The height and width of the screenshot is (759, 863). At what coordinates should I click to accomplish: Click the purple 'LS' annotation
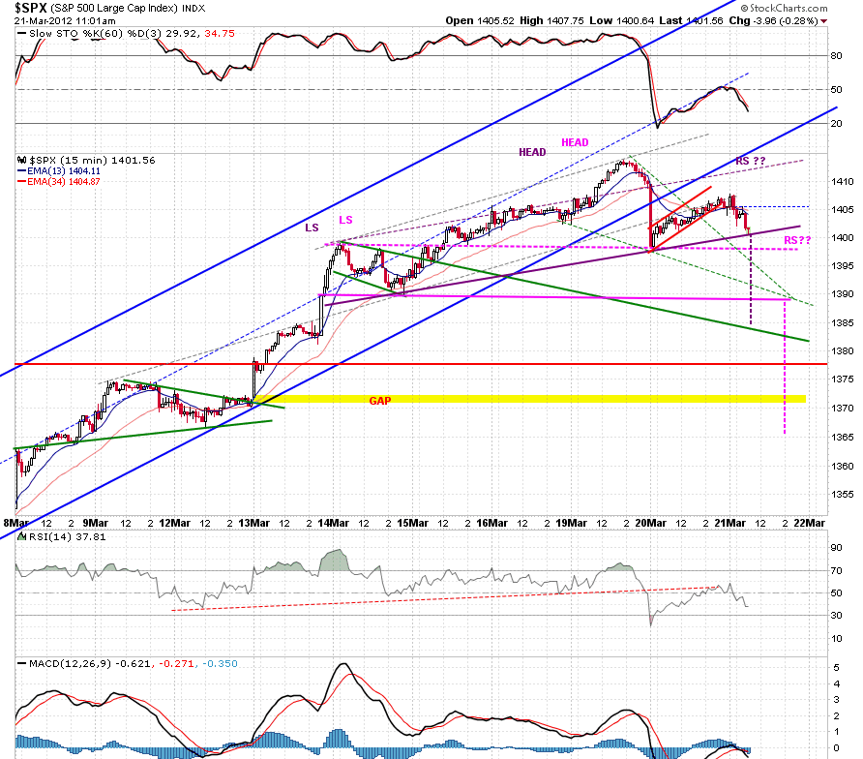click(312, 228)
